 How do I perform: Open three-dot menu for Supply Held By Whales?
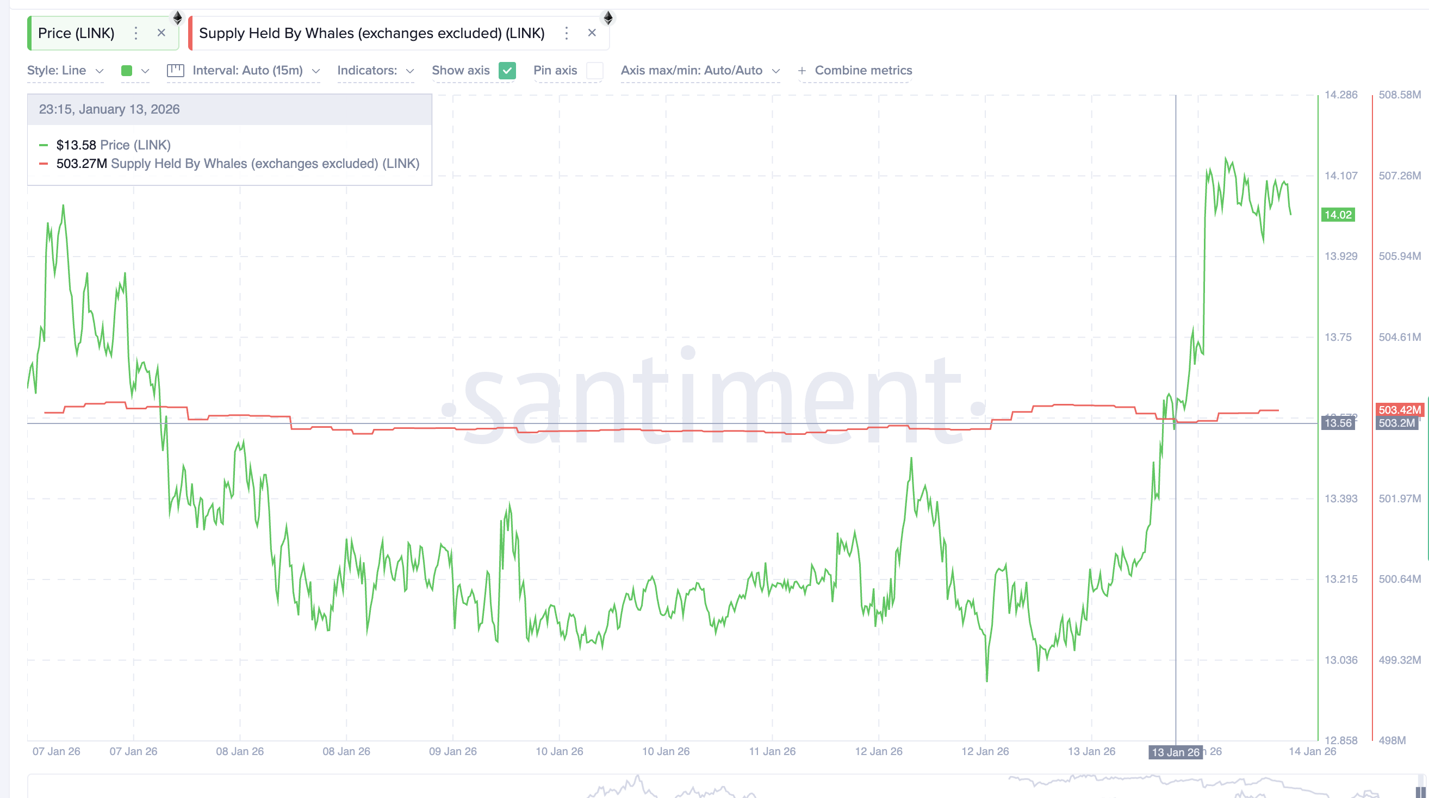point(567,33)
